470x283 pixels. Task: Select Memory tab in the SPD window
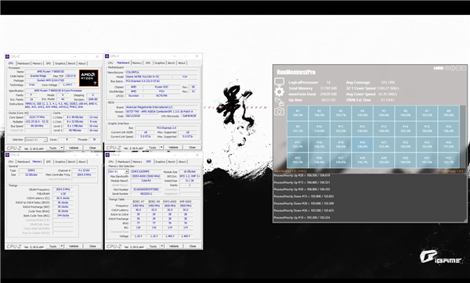(137, 162)
